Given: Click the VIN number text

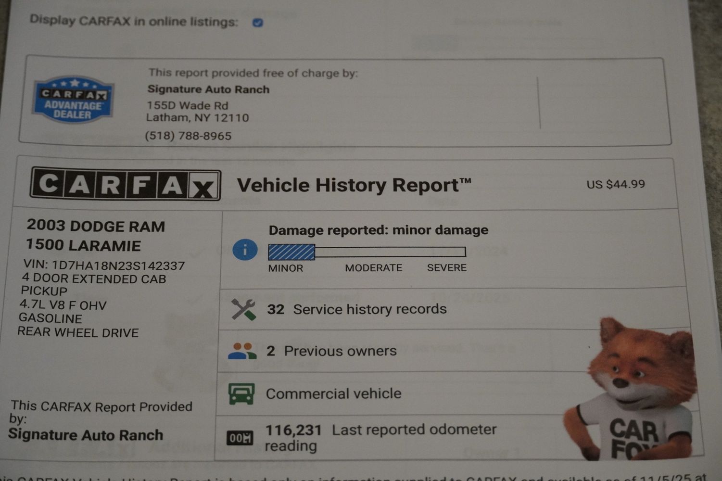Looking at the screenshot, I should (104, 266).
